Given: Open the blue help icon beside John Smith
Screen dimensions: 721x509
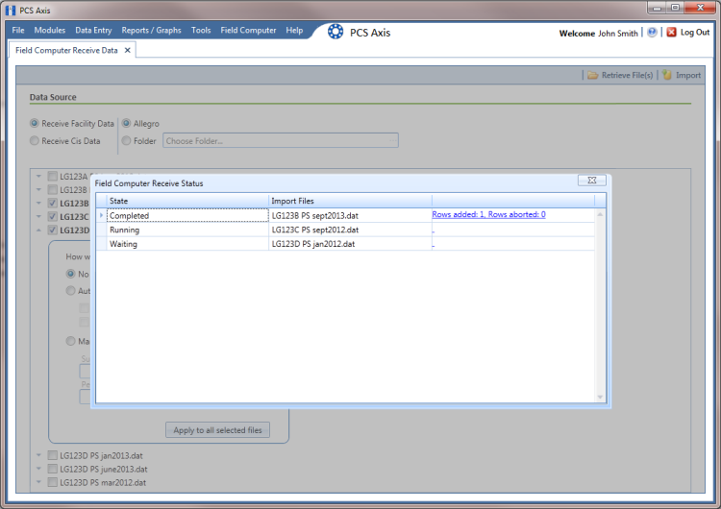Looking at the screenshot, I should tap(652, 32).
